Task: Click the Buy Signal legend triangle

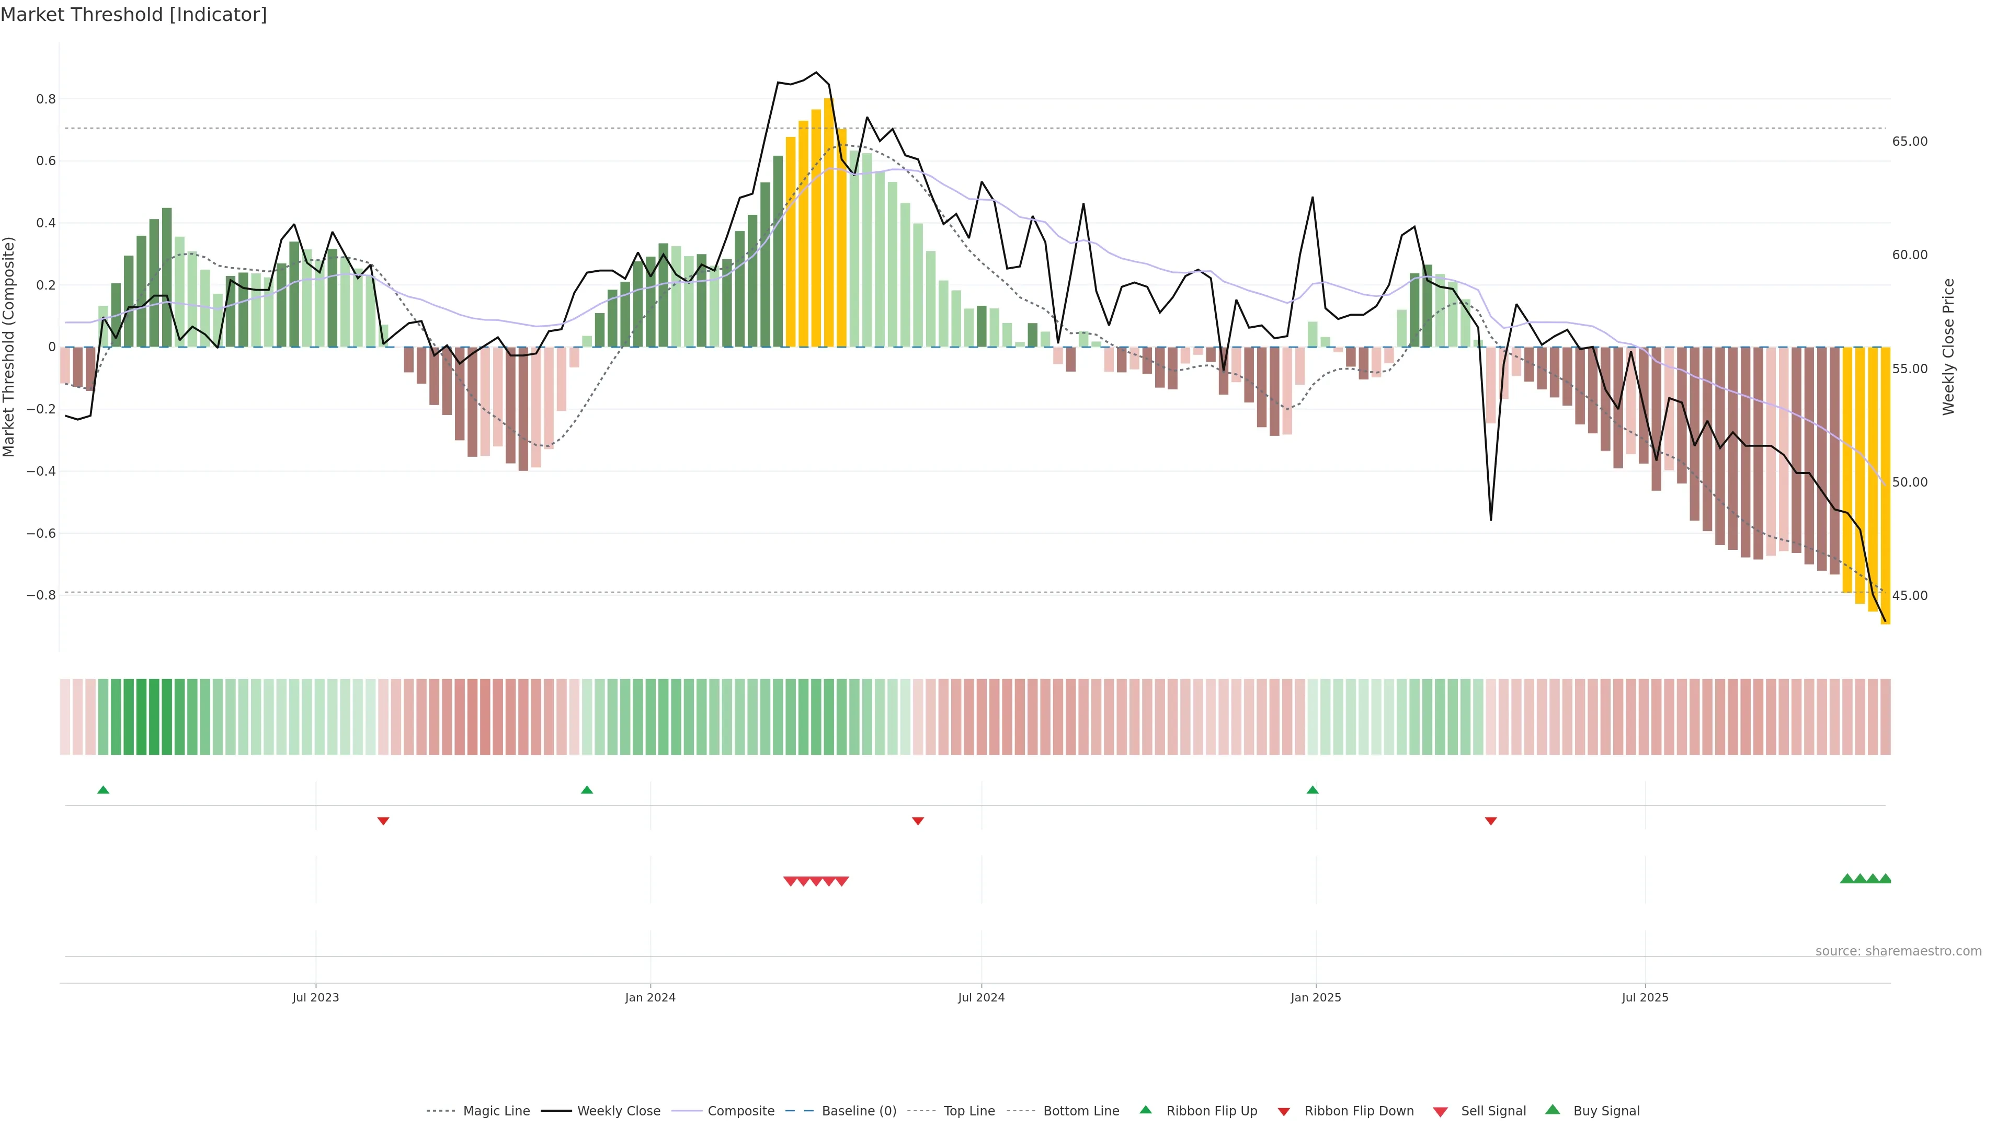Action: (x=1553, y=1110)
